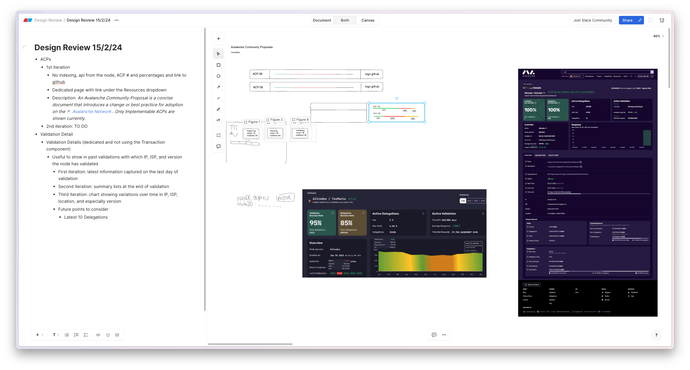Click 'Latest 10 Delegations' bullet

tap(86, 217)
